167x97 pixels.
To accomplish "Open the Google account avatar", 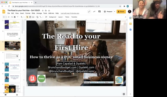I will pyautogui.click(x=129, y=12).
